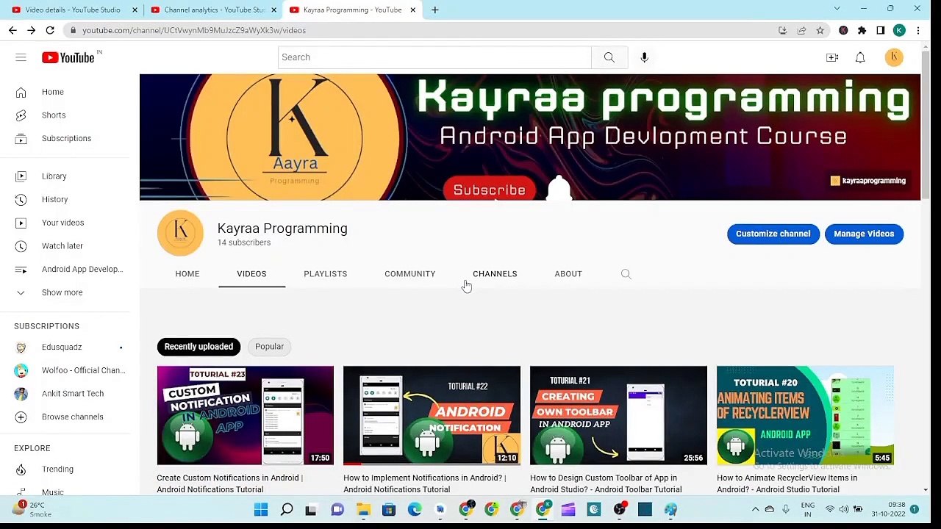The height and width of the screenshot is (529, 941).
Task: Open the notifications bell
Action: coord(859,57)
